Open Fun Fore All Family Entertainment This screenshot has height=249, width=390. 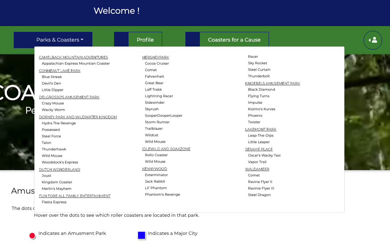click(x=75, y=195)
